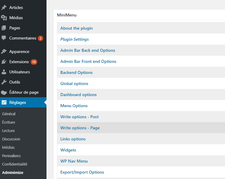The width and height of the screenshot is (225, 179).
Task: Click the Éditeur de page icon
Action: pos(4,92)
